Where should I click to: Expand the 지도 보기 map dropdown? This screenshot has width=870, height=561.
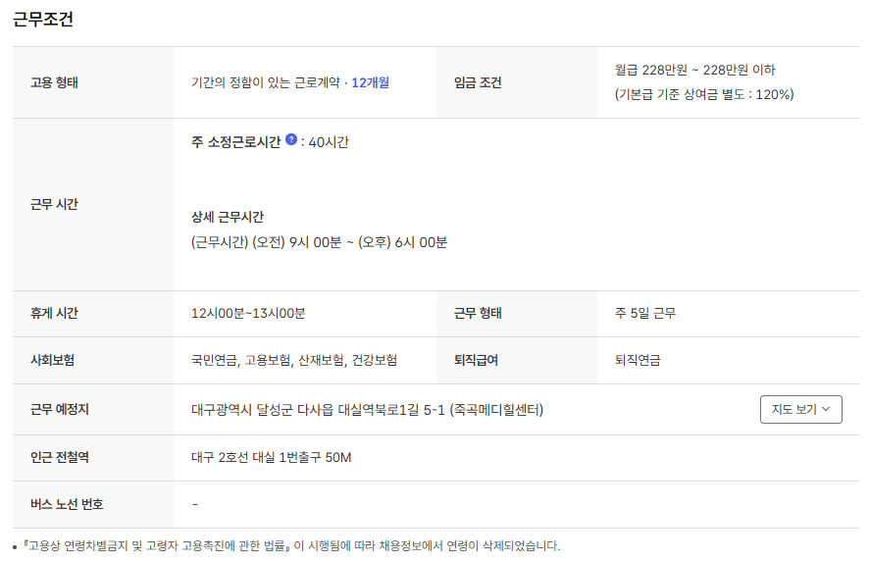point(800,410)
